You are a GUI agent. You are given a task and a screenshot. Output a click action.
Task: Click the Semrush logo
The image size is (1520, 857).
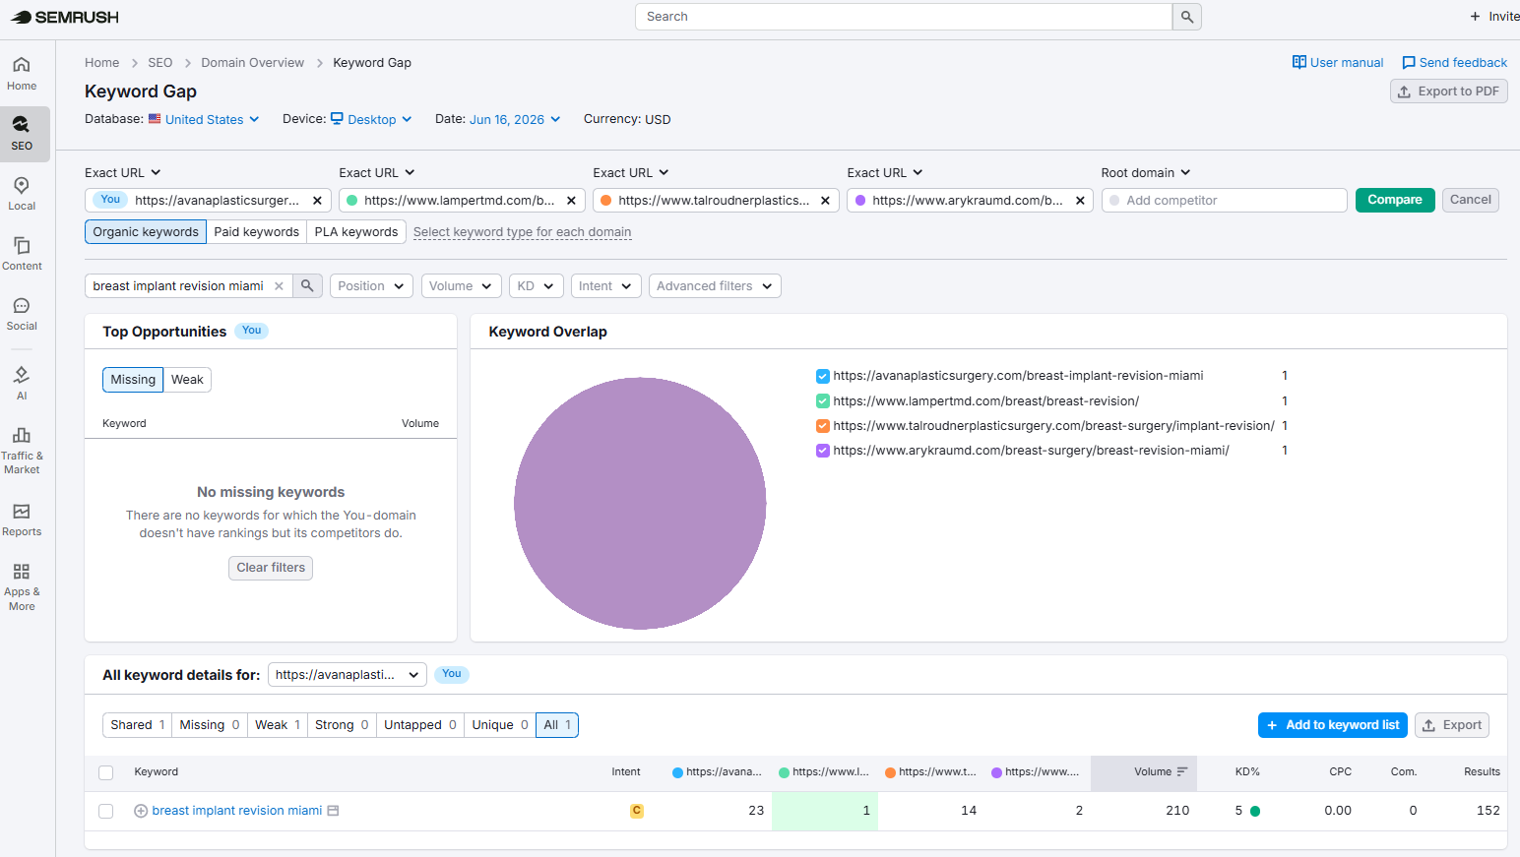[65, 17]
